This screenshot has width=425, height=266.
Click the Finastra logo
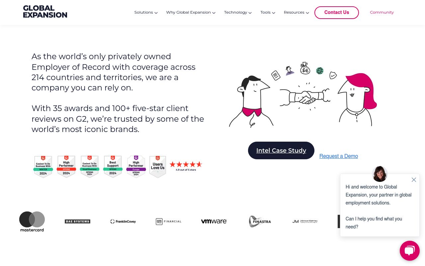pyautogui.click(x=260, y=221)
